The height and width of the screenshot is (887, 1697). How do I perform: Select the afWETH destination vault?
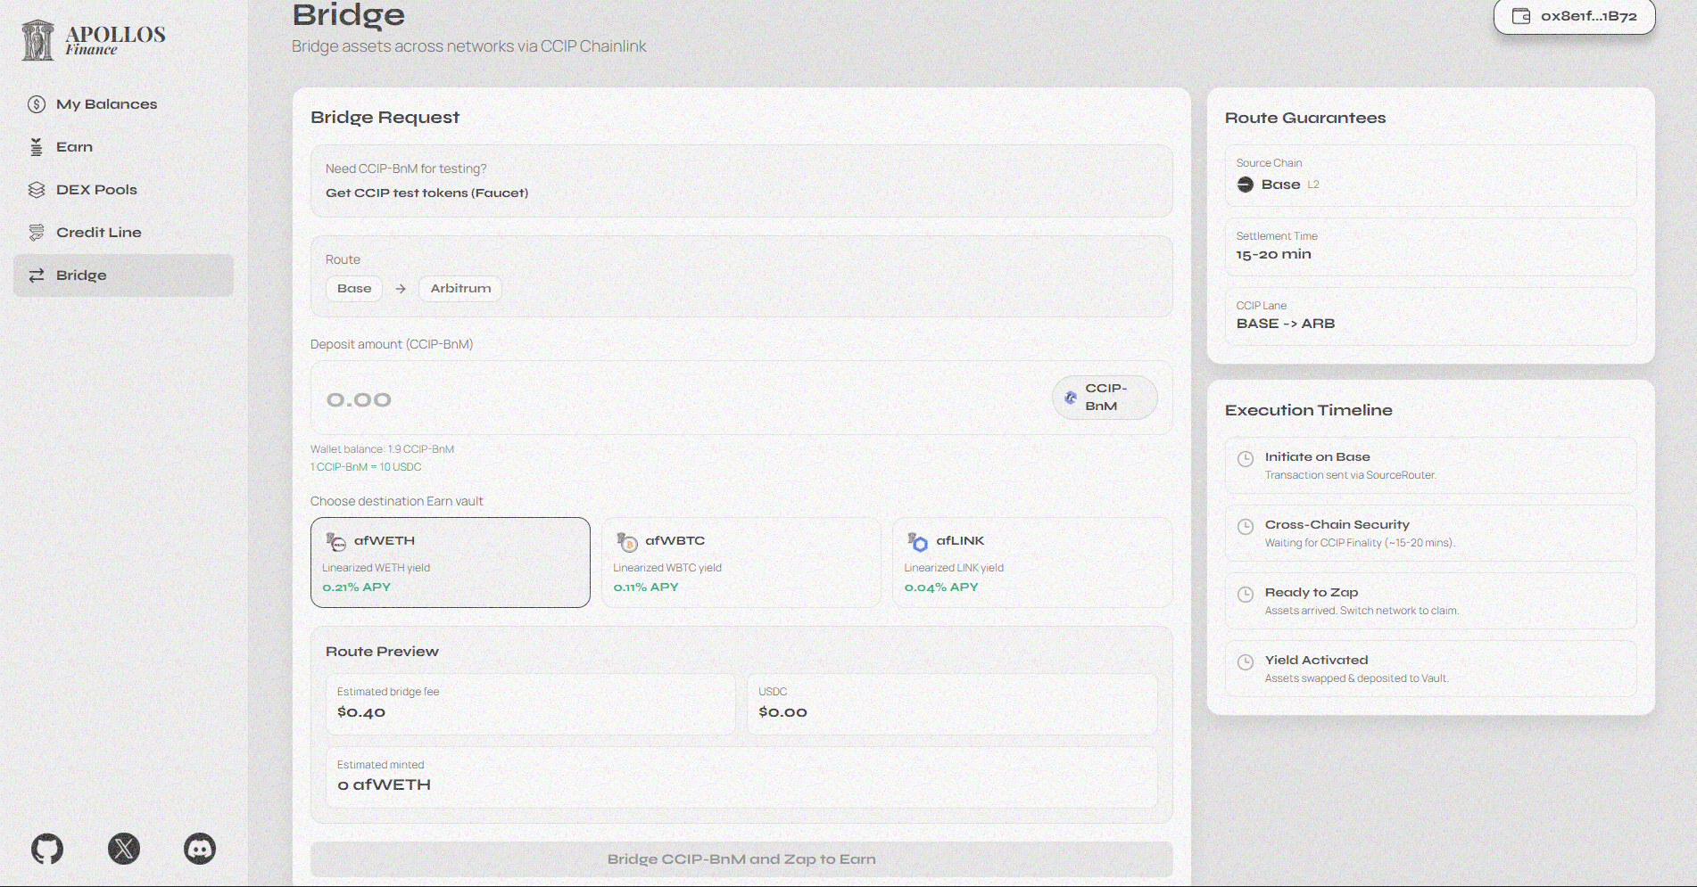point(451,563)
